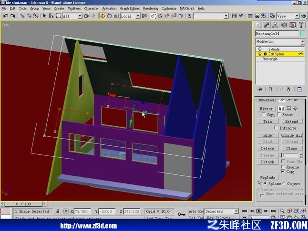Toggle the Edit Spline modifier lightbulb
This screenshot has width=308, height=231.
tap(260, 54)
